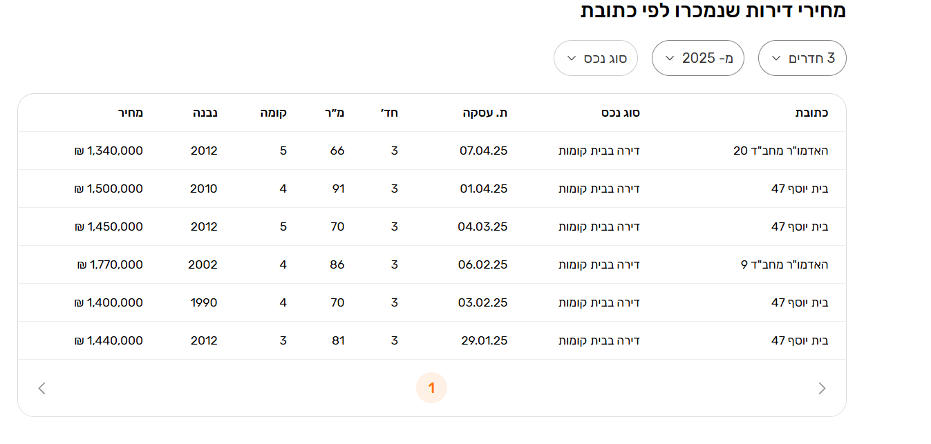Select the row dated 29.01.25
Viewport: 931px width, 444px height.
tap(484, 340)
